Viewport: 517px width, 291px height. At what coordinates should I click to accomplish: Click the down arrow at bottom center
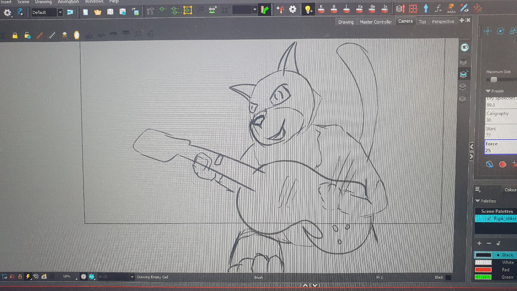click(x=315, y=285)
